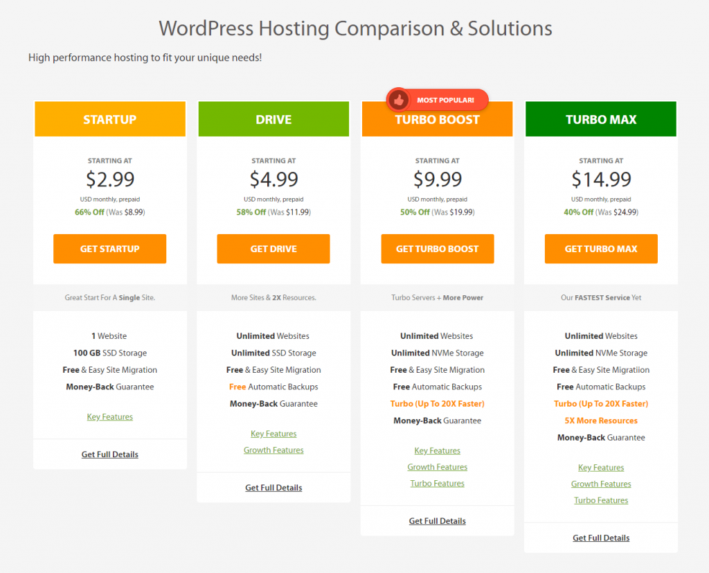The height and width of the screenshot is (573, 709).
Task: Click 'Free Automatic Backups' in Turbo Boost plan
Action: (438, 387)
